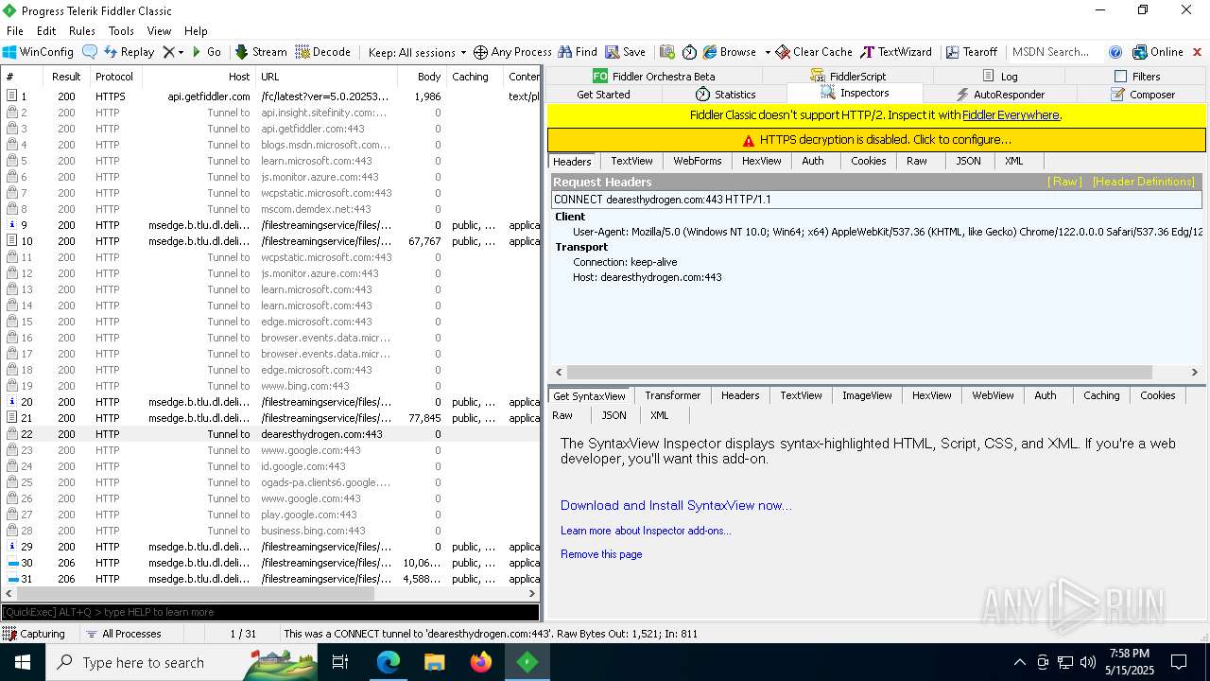Viewport: 1210px width, 681px height.
Task: Close the toolbar with red X
Action: click(1198, 52)
